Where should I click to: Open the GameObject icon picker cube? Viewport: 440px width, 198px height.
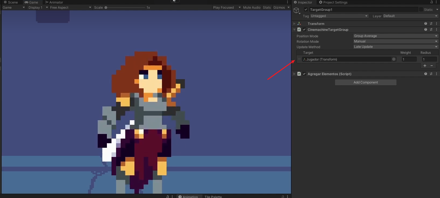[x=296, y=10]
